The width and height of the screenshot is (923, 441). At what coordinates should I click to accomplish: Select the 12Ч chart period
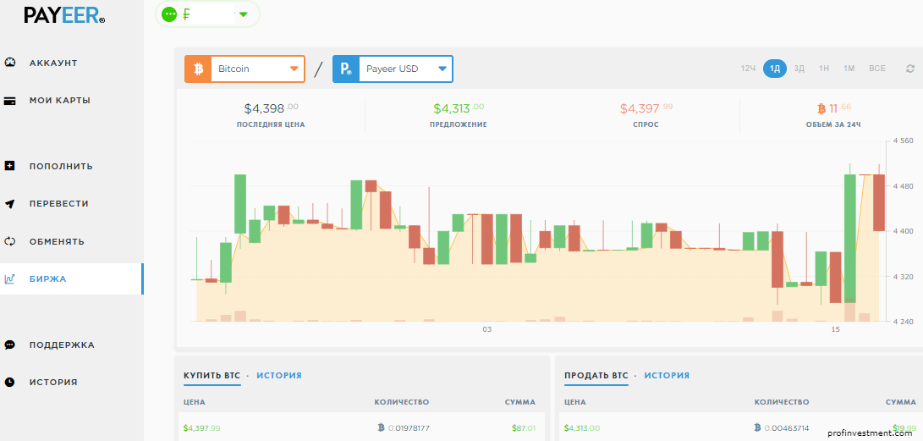point(748,69)
